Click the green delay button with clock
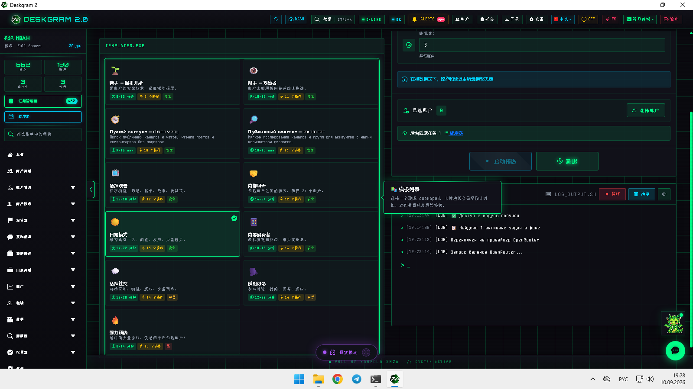693x389 pixels. (567, 161)
